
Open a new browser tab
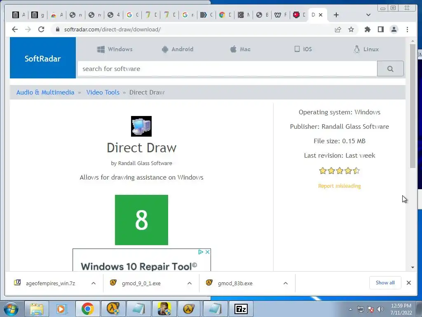click(x=336, y=15)
